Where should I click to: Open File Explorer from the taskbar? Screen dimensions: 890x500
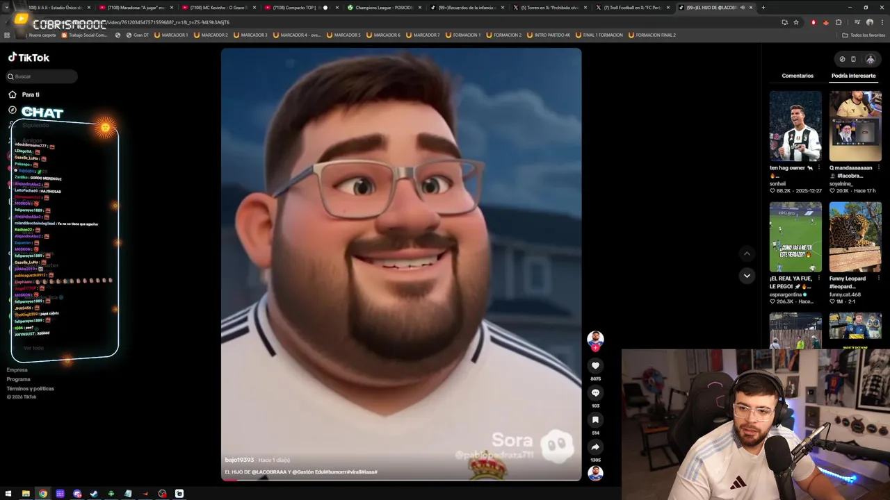click(x=26, y=494)
